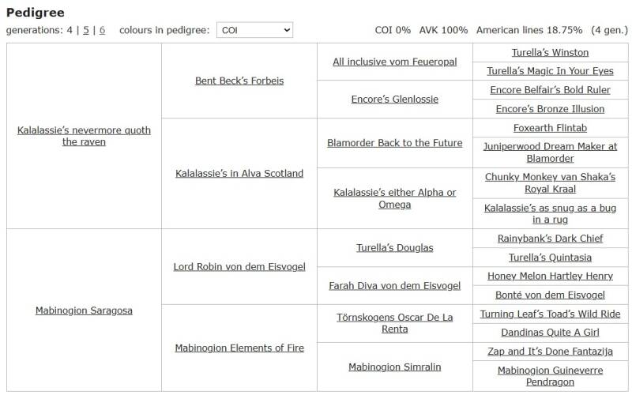632x395 pixels.
Task: Open Törnskogens Oscar De La Renta
Action: (394, 323)
